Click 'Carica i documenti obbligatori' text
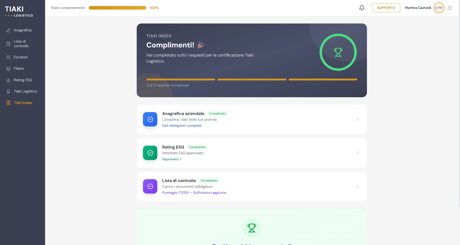The height and width of the screenshot is (245, 460). click(187, 187)
